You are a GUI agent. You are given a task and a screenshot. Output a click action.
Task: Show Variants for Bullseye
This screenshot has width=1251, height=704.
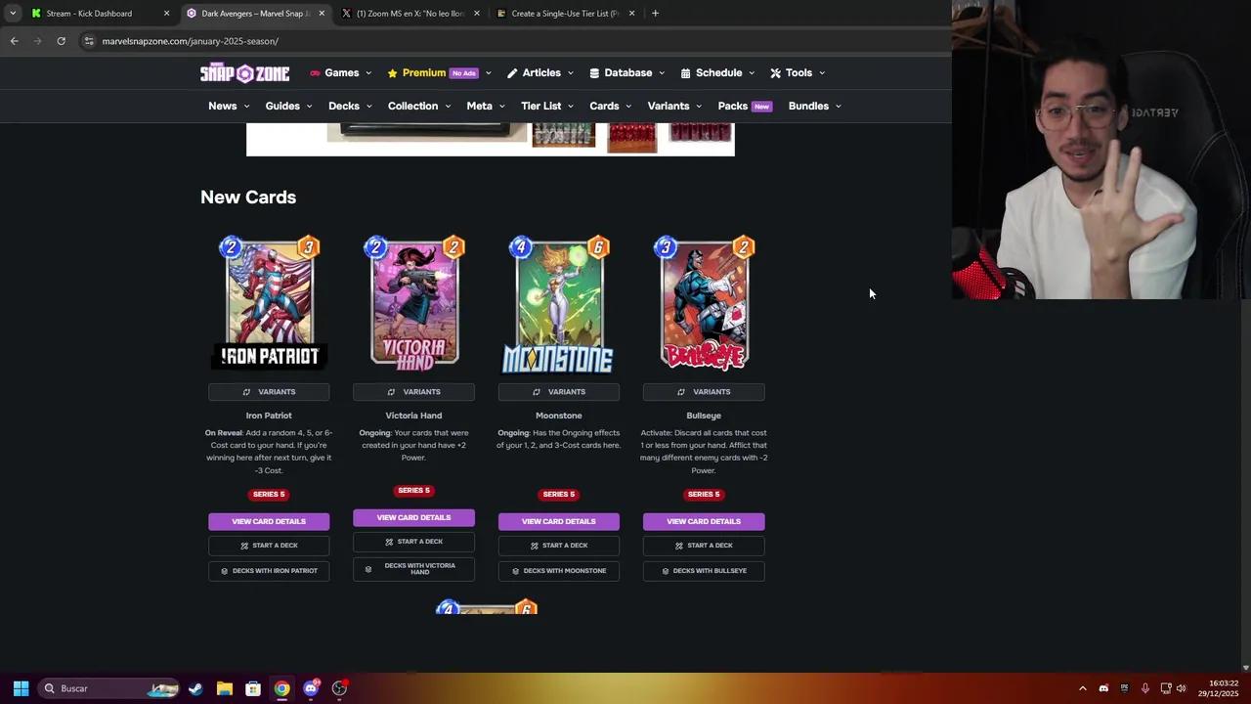pyautogui.click(x=704, y=392)
